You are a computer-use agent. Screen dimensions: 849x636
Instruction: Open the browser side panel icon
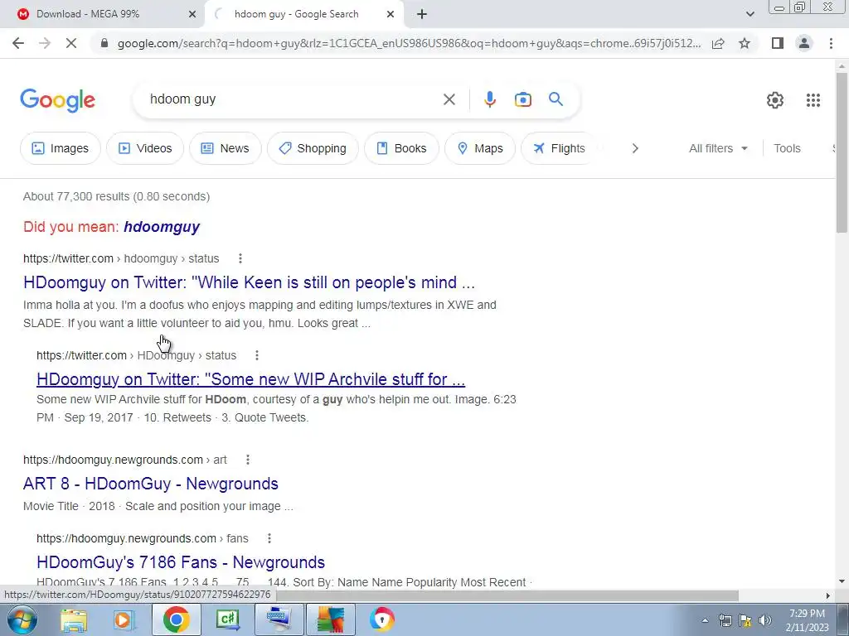click(778, 43)
